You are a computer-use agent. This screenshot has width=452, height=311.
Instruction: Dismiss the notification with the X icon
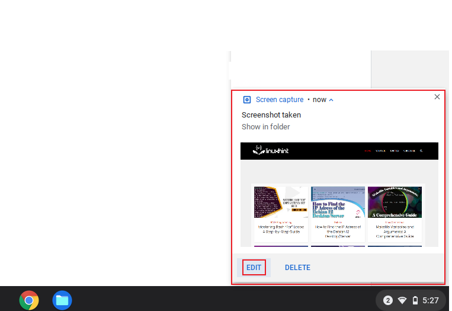pyautogui.click(x=437, y=97)
